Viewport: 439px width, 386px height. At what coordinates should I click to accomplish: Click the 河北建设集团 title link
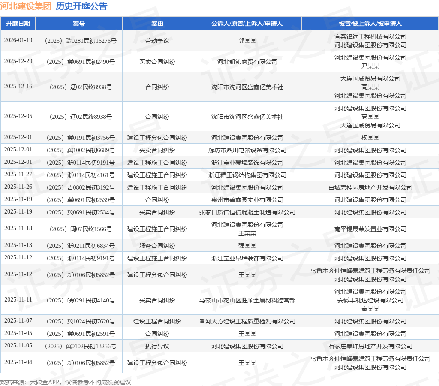(26, 6)
